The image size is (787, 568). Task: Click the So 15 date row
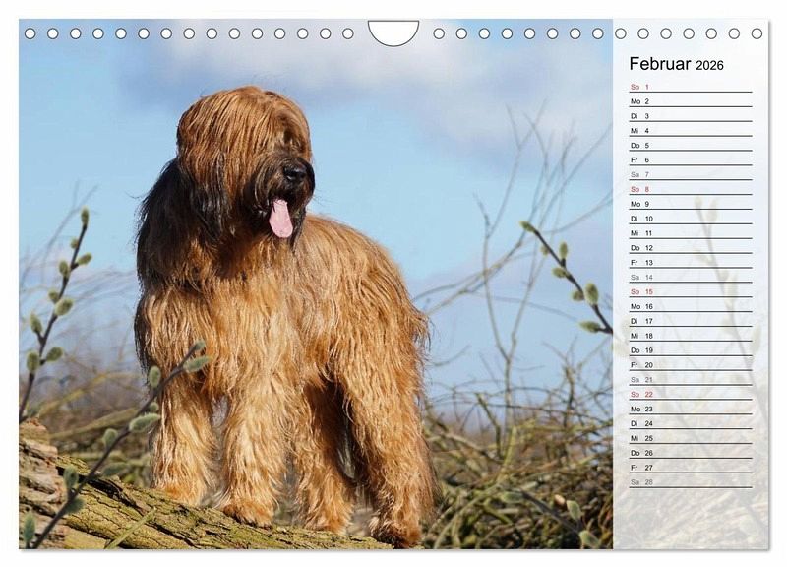tap(690, 291)
